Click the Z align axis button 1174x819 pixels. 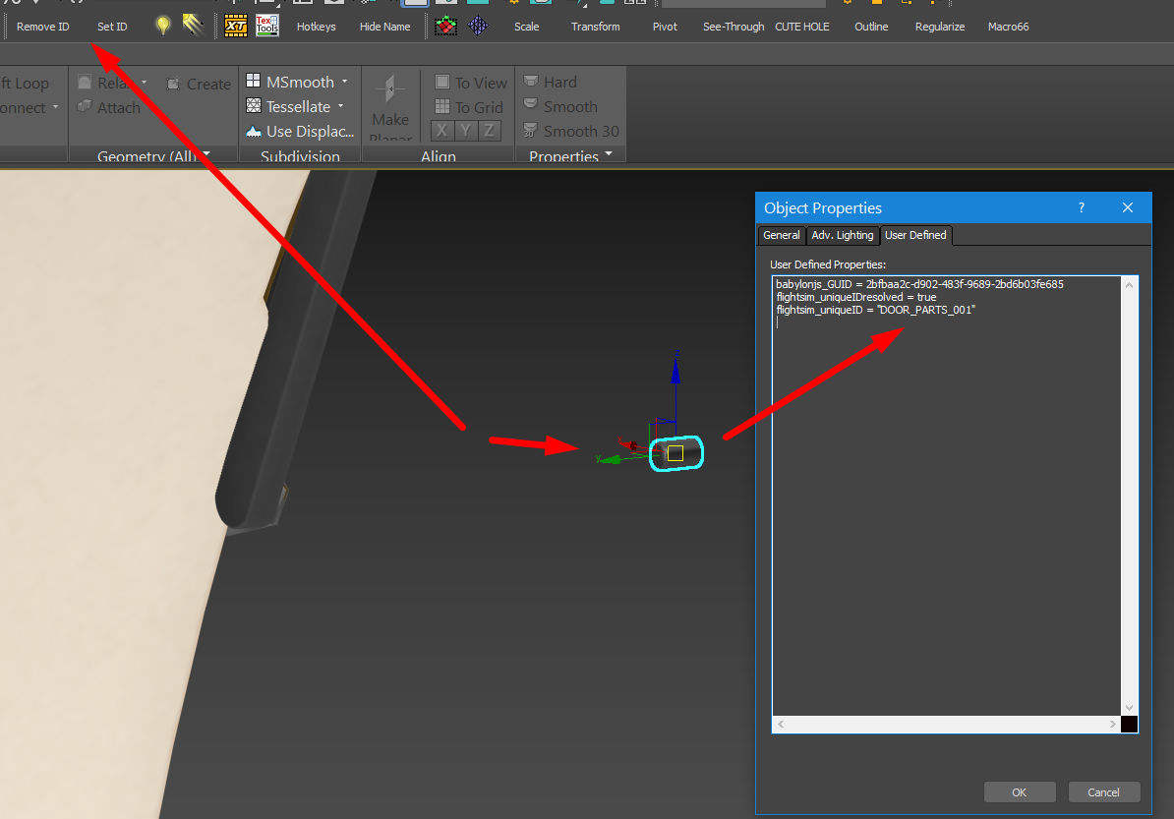point(489,130)
